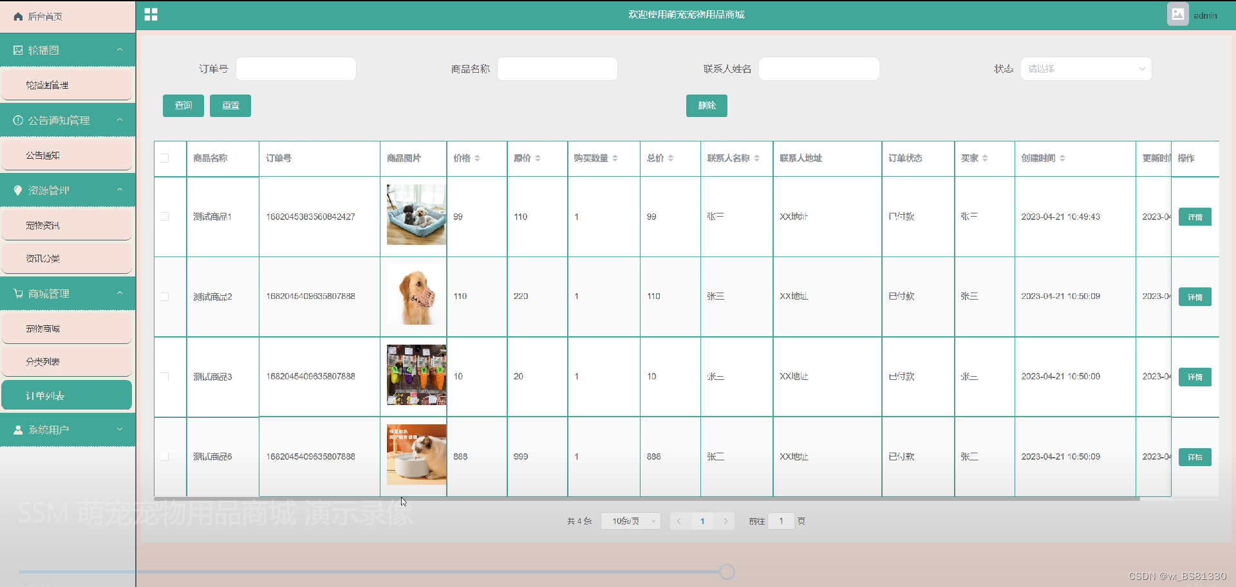Click the 资讯管理 lightbulb icon
The height and width of the screenshot is (587, 1236).
point(18,190)
